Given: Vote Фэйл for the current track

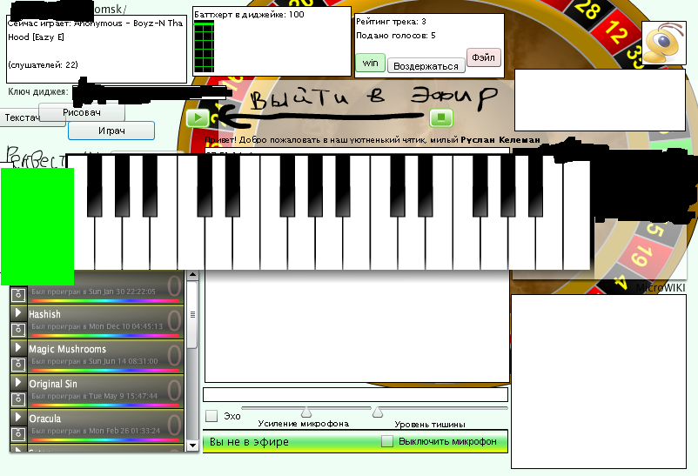Looking at the screenshot, I should coord(483,57).
